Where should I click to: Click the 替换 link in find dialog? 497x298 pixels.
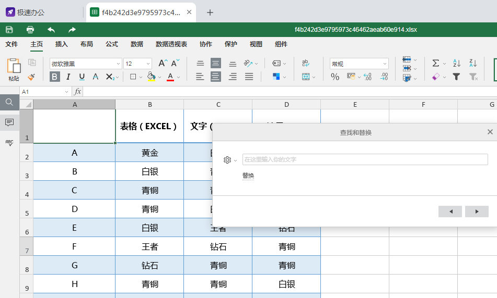point(248,176)
